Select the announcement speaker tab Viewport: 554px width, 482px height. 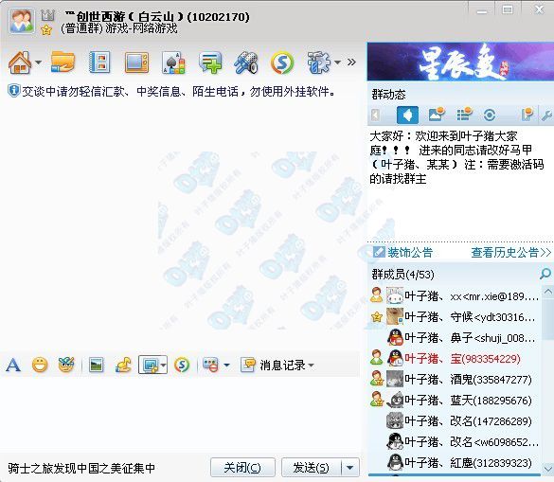408,116
